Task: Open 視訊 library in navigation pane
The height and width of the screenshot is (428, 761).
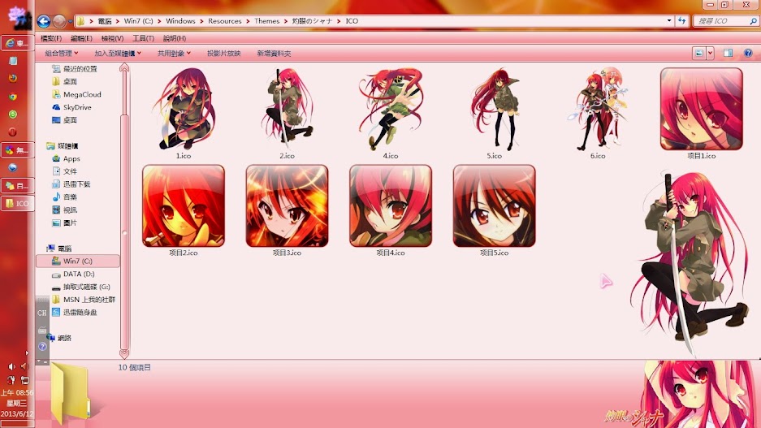Action: click(64, 210)
